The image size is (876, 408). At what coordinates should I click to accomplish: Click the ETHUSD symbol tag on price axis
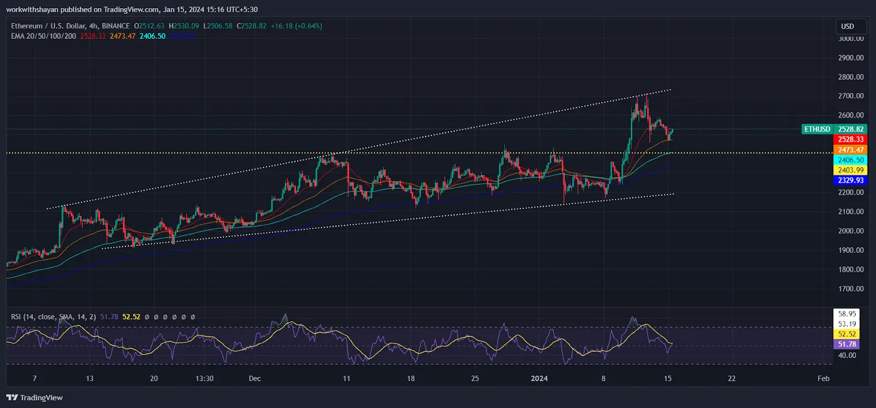pos(817,129)
